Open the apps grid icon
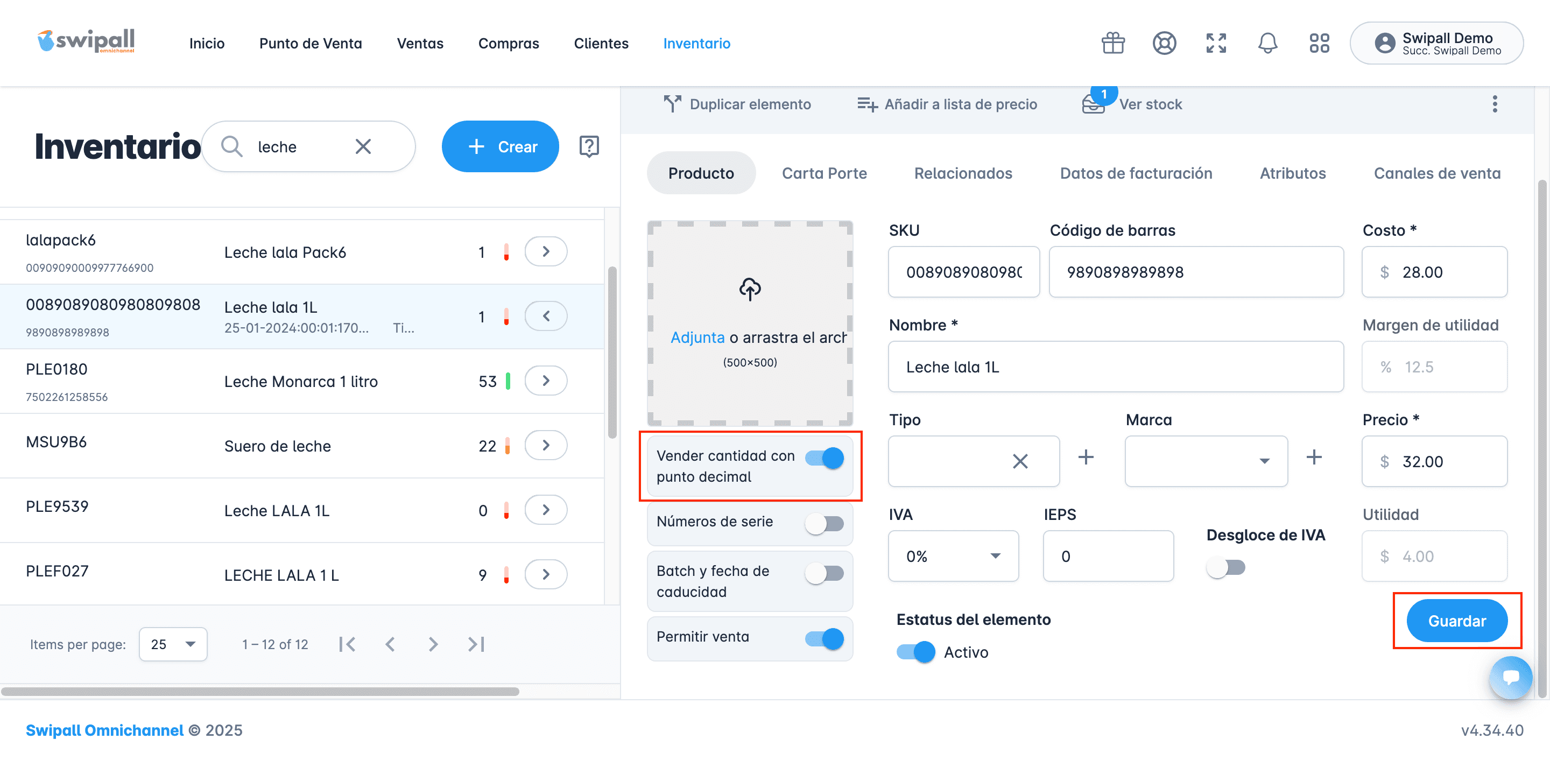The image size is (1550, 760). tap(1319, 43)
